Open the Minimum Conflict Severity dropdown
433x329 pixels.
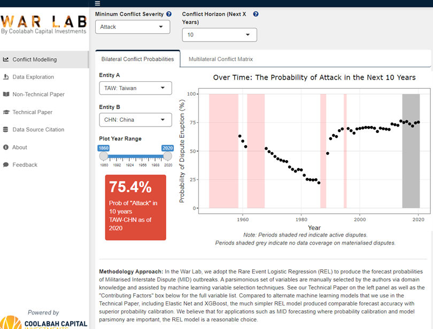tap(133, 27)
